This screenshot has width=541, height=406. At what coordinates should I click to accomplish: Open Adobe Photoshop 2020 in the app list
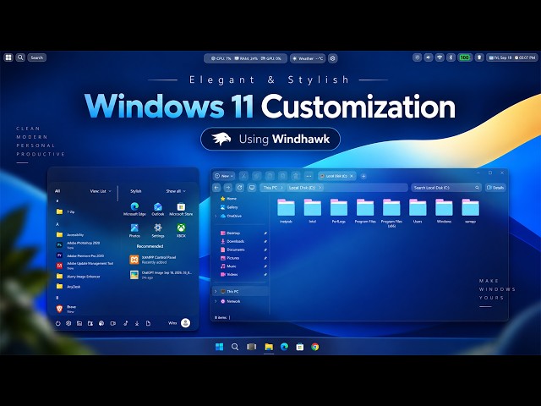(79, 244)
